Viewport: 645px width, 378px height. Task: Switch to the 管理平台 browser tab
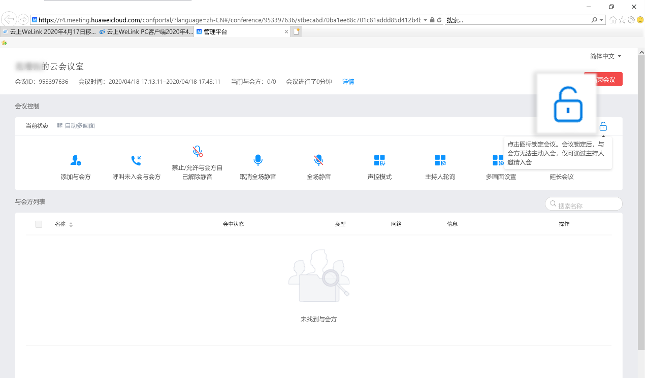click(241, 31)
